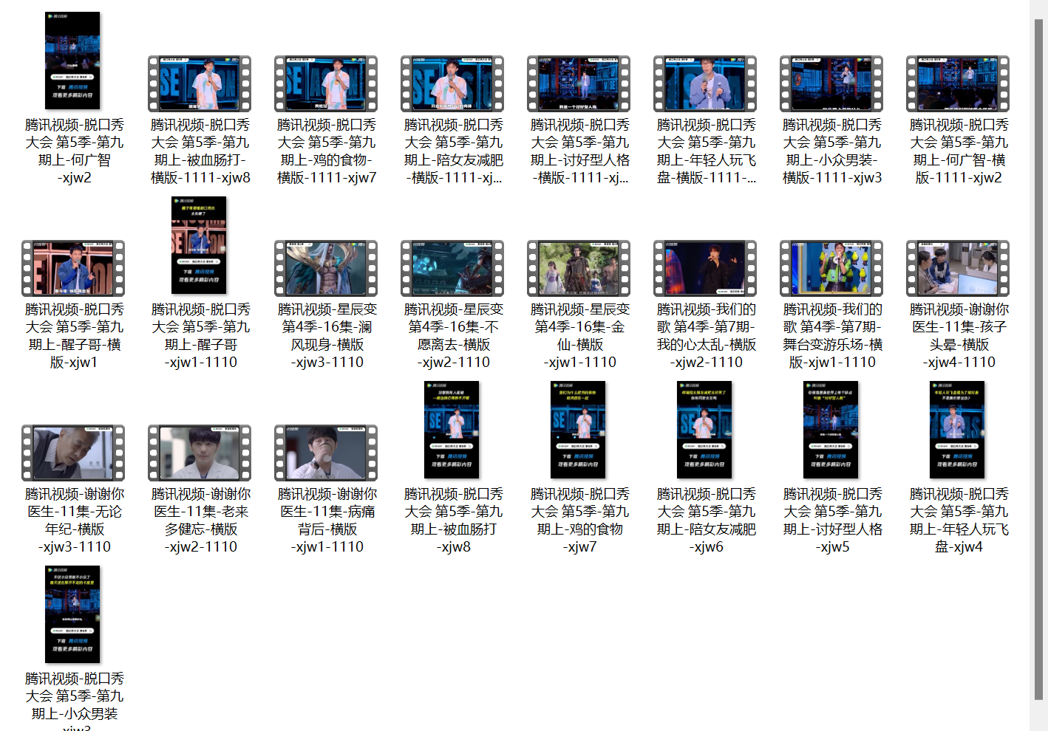Click file name 鸡的食物-横版-1111-xjw7

click(327, 151)
